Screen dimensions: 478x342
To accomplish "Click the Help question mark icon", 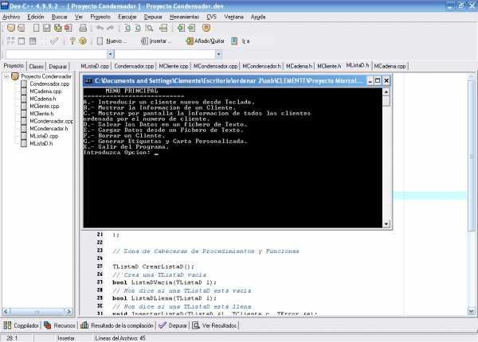I will [72, 41].
